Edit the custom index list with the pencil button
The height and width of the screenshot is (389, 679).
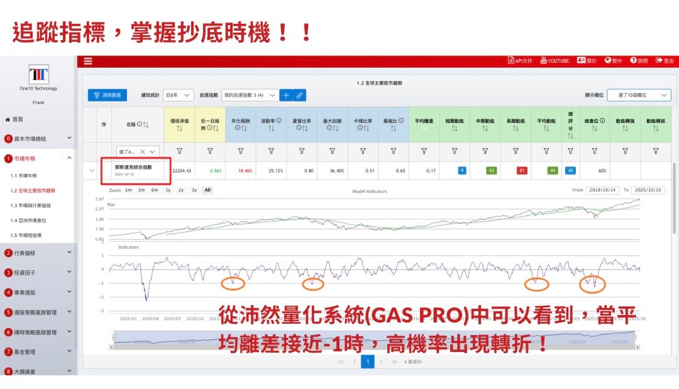300,95
